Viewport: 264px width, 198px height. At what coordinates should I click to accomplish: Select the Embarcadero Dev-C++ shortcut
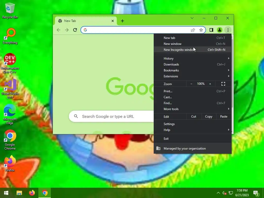point(10,63)
